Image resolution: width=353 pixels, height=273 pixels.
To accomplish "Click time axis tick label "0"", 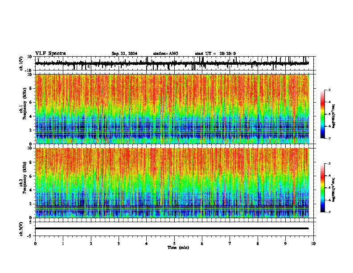I will 35,244.
